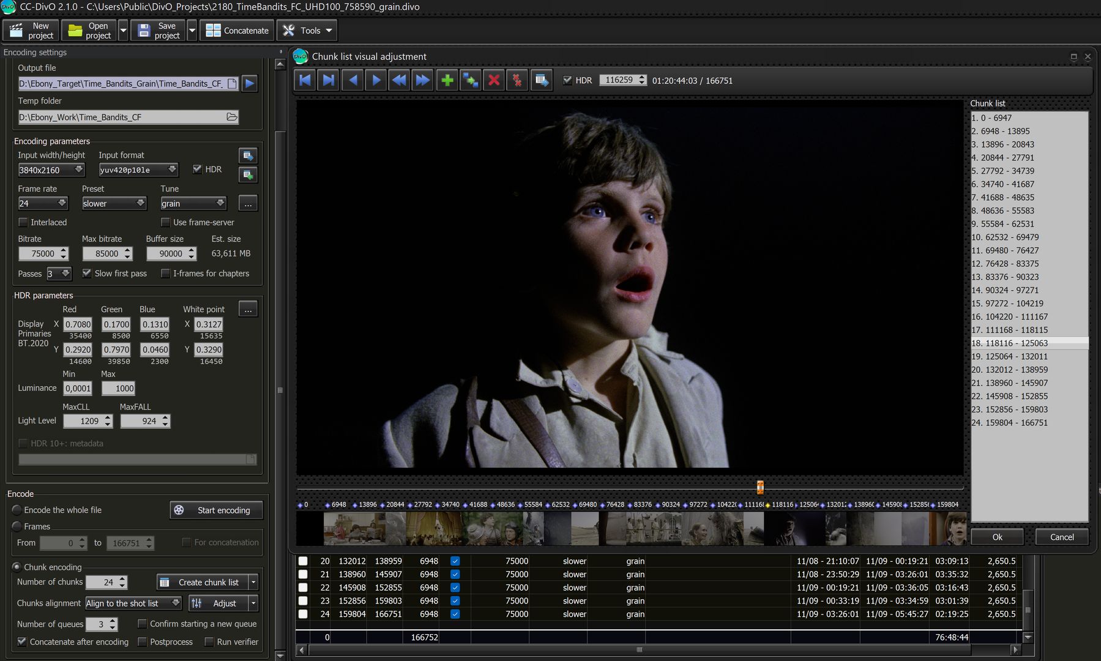Expand Save project dropdown arrow
The height and width of the screenshot is (661, 1101).
pyautogui.click(x=192, y=31)
